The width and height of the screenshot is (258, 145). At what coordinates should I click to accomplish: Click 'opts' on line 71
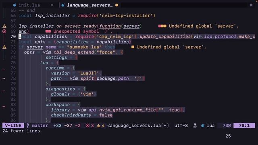point(40,42)
